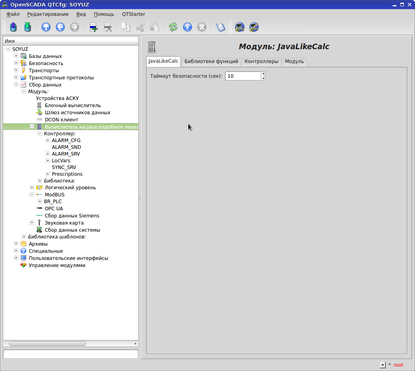This screenshot has width=415, height=371.
Task: Click the Add item toolbar icon
Action: [94, 27]
